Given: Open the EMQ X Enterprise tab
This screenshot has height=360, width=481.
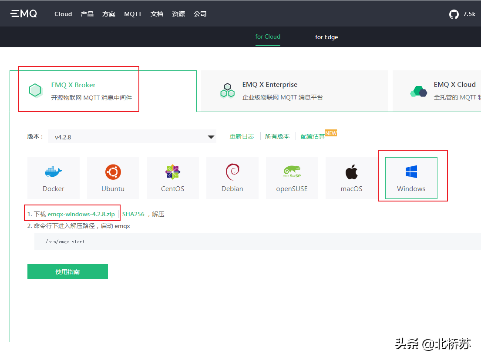Looking at the screenshot, I should coord(295,91).
